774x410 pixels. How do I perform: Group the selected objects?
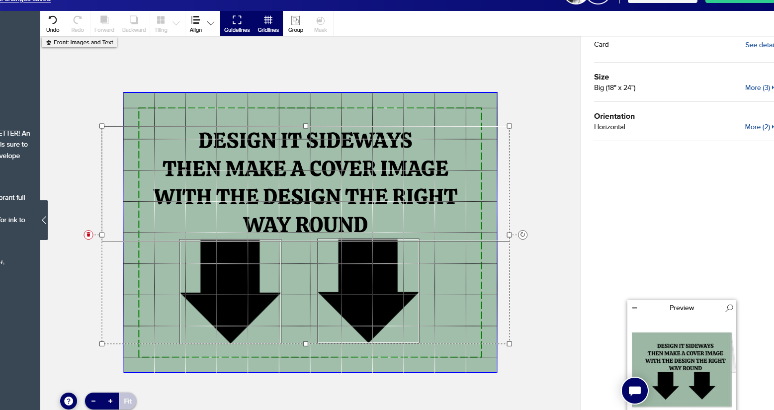click(x=296, y=24)
